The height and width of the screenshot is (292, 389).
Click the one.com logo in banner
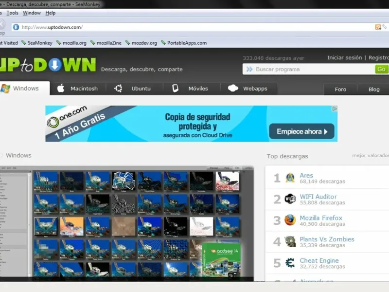67,116
